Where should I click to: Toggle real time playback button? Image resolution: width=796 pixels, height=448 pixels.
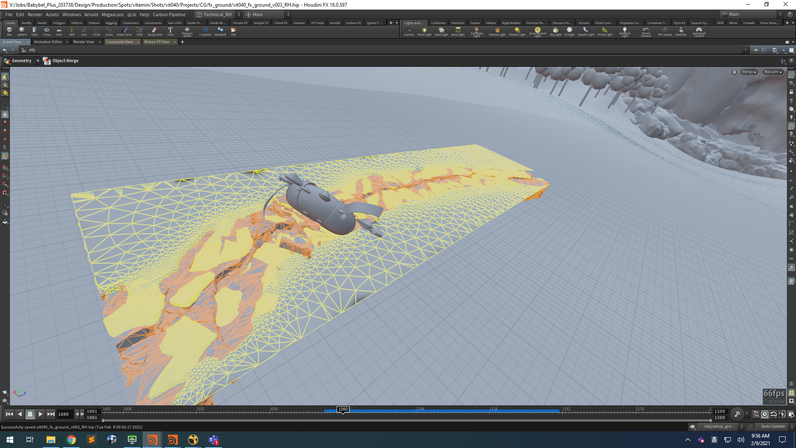764,414
